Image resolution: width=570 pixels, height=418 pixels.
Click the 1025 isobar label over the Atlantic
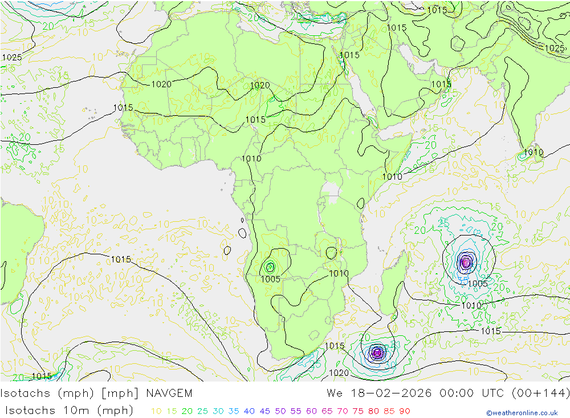pyautogui.click(x=12, y=57)
